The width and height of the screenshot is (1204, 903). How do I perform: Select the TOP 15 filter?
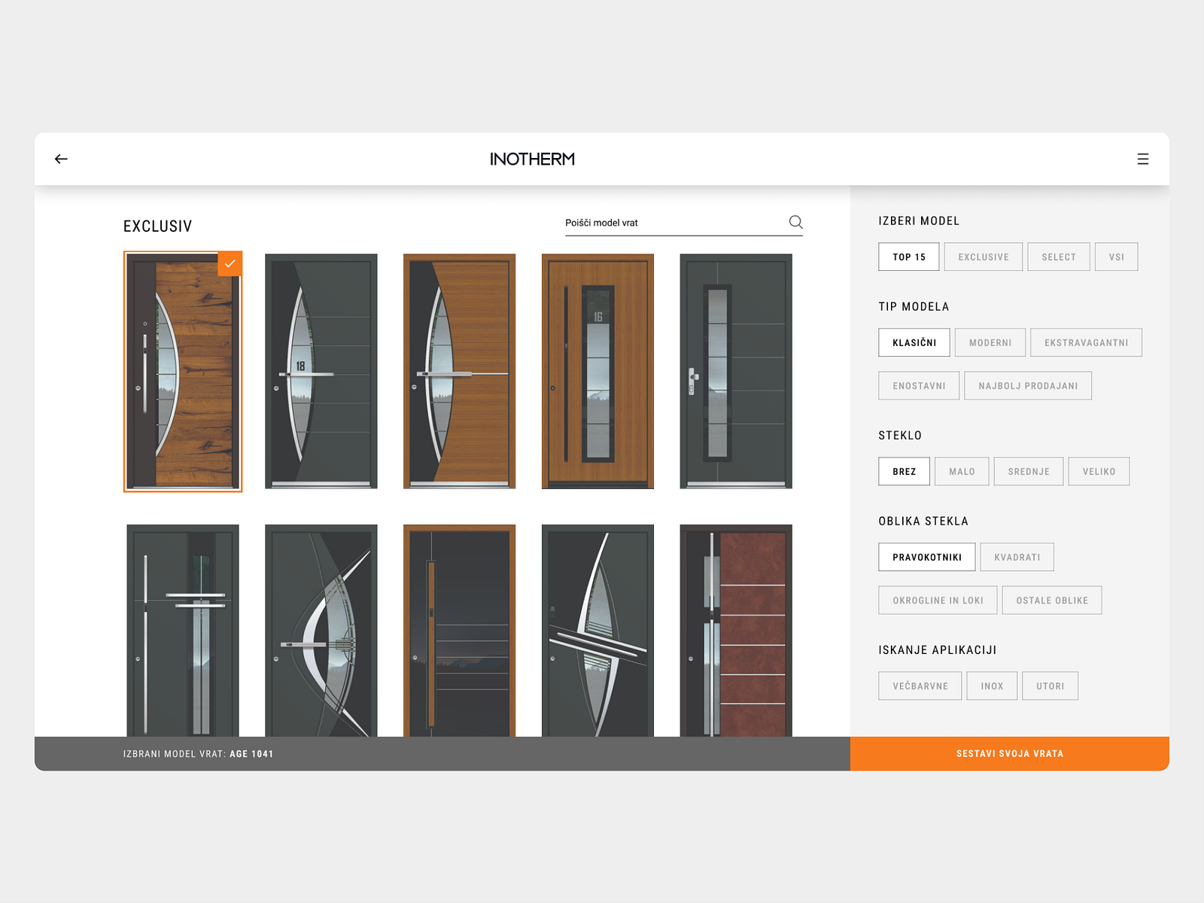tap(908, 257)
